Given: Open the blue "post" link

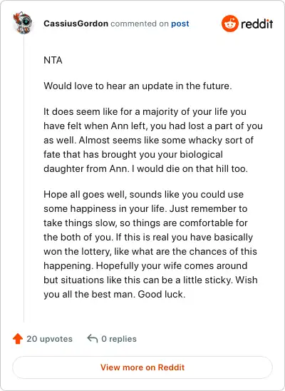Looking at the screenshot, I should [x=180, y=24].
